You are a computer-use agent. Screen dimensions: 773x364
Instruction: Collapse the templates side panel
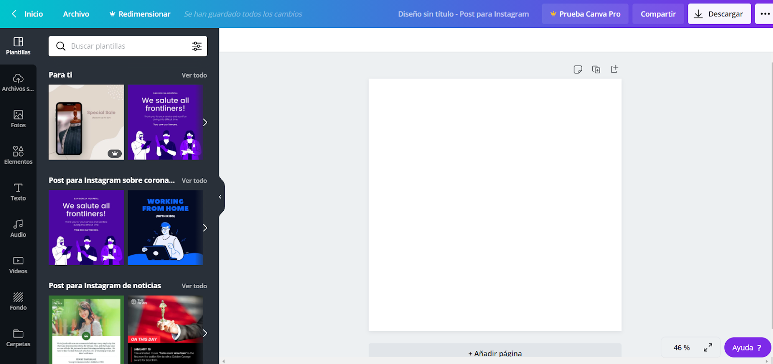click(x=220, y=197)
